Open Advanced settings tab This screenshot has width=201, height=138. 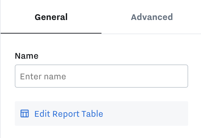point(152,17)
